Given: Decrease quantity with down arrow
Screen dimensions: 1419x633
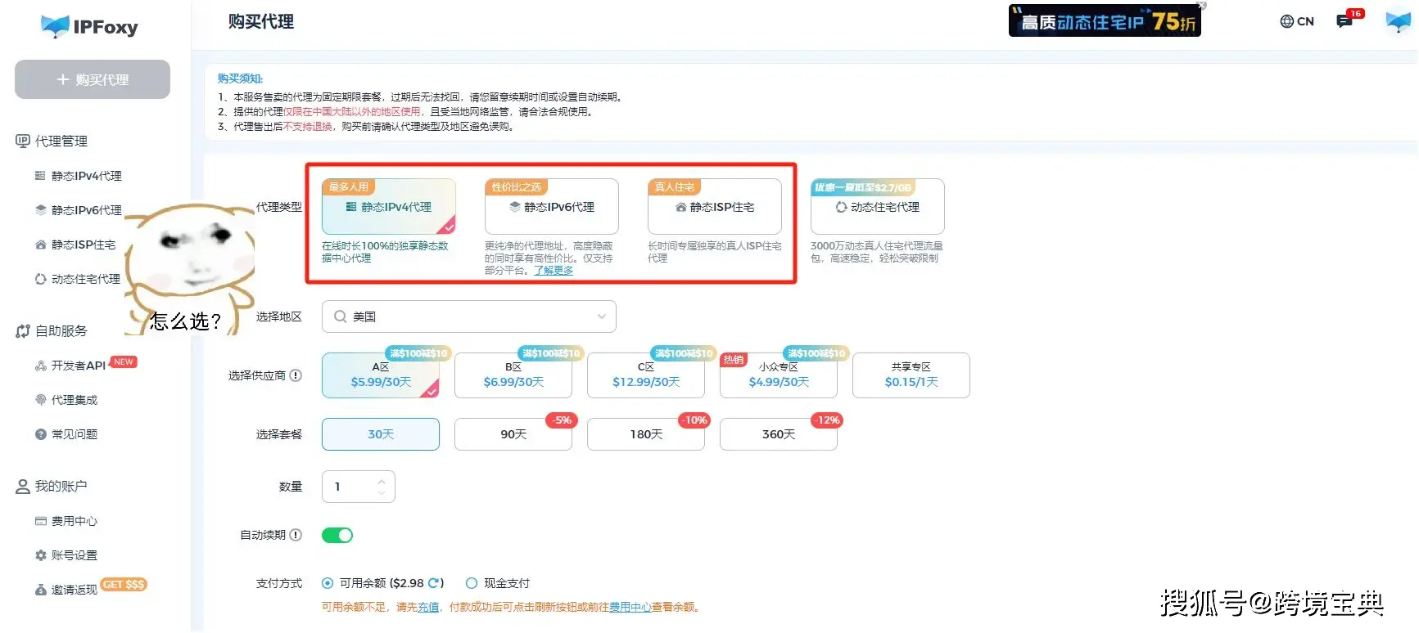Looking at the screenshot, I should [x=382, y=492].
